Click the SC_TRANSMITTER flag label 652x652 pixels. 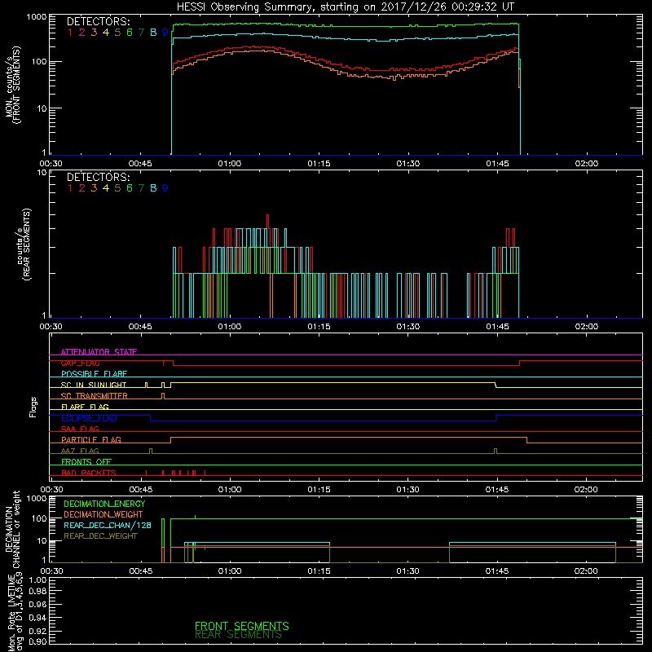[x=95, y=396]
